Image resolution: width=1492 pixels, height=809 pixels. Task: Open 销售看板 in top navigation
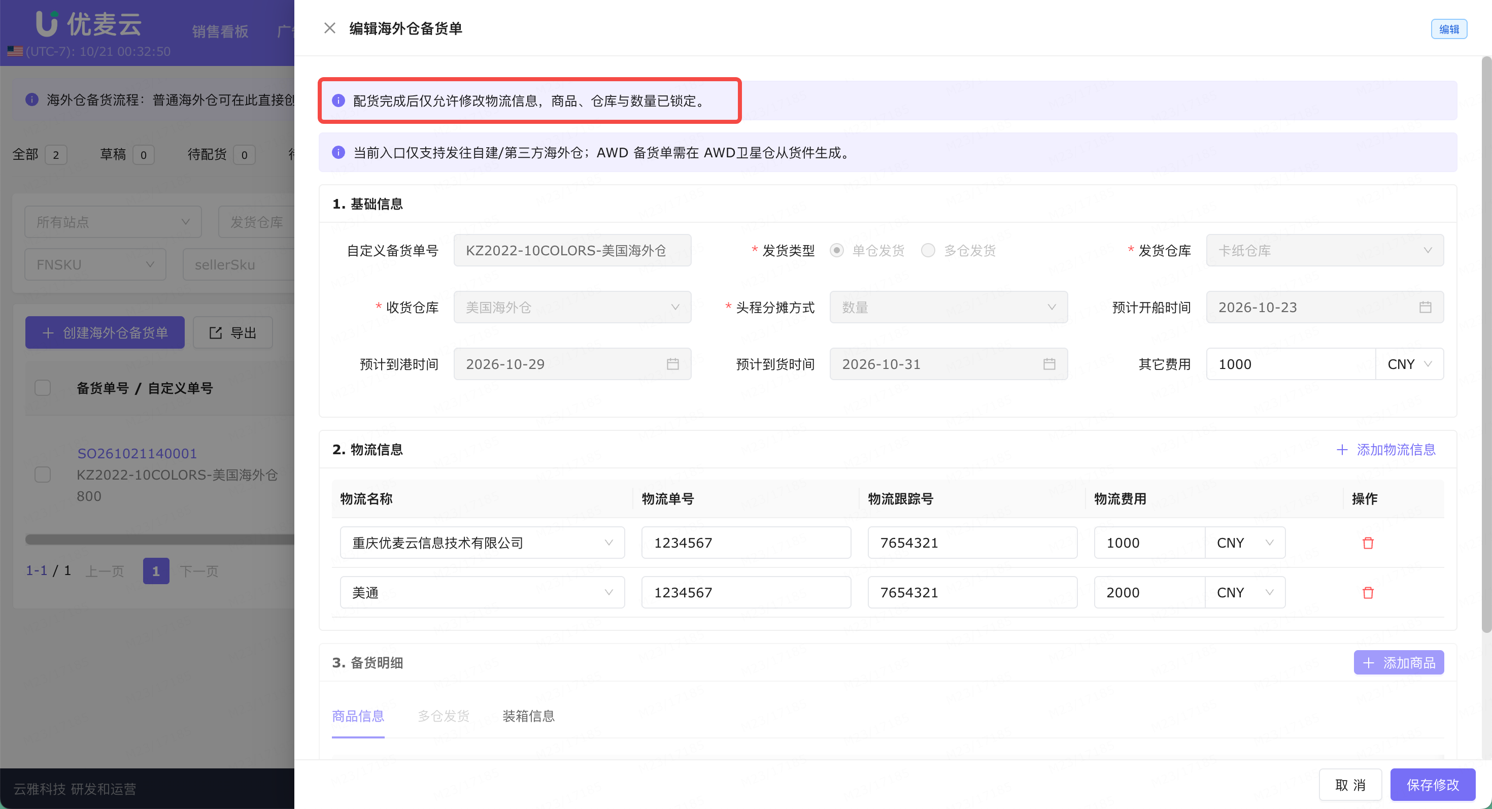pos(220,31)
